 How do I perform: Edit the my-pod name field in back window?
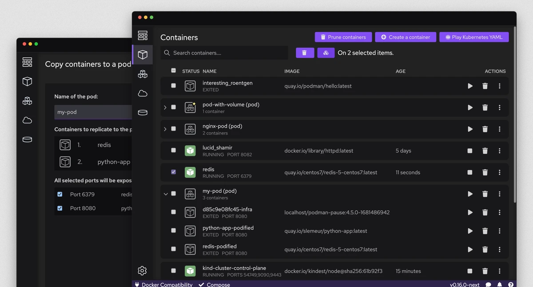coord(93,112)
